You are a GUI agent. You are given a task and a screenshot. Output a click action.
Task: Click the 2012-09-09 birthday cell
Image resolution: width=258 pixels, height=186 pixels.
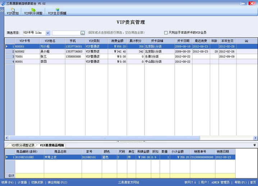pyautogui.click(x=227, y=56)
